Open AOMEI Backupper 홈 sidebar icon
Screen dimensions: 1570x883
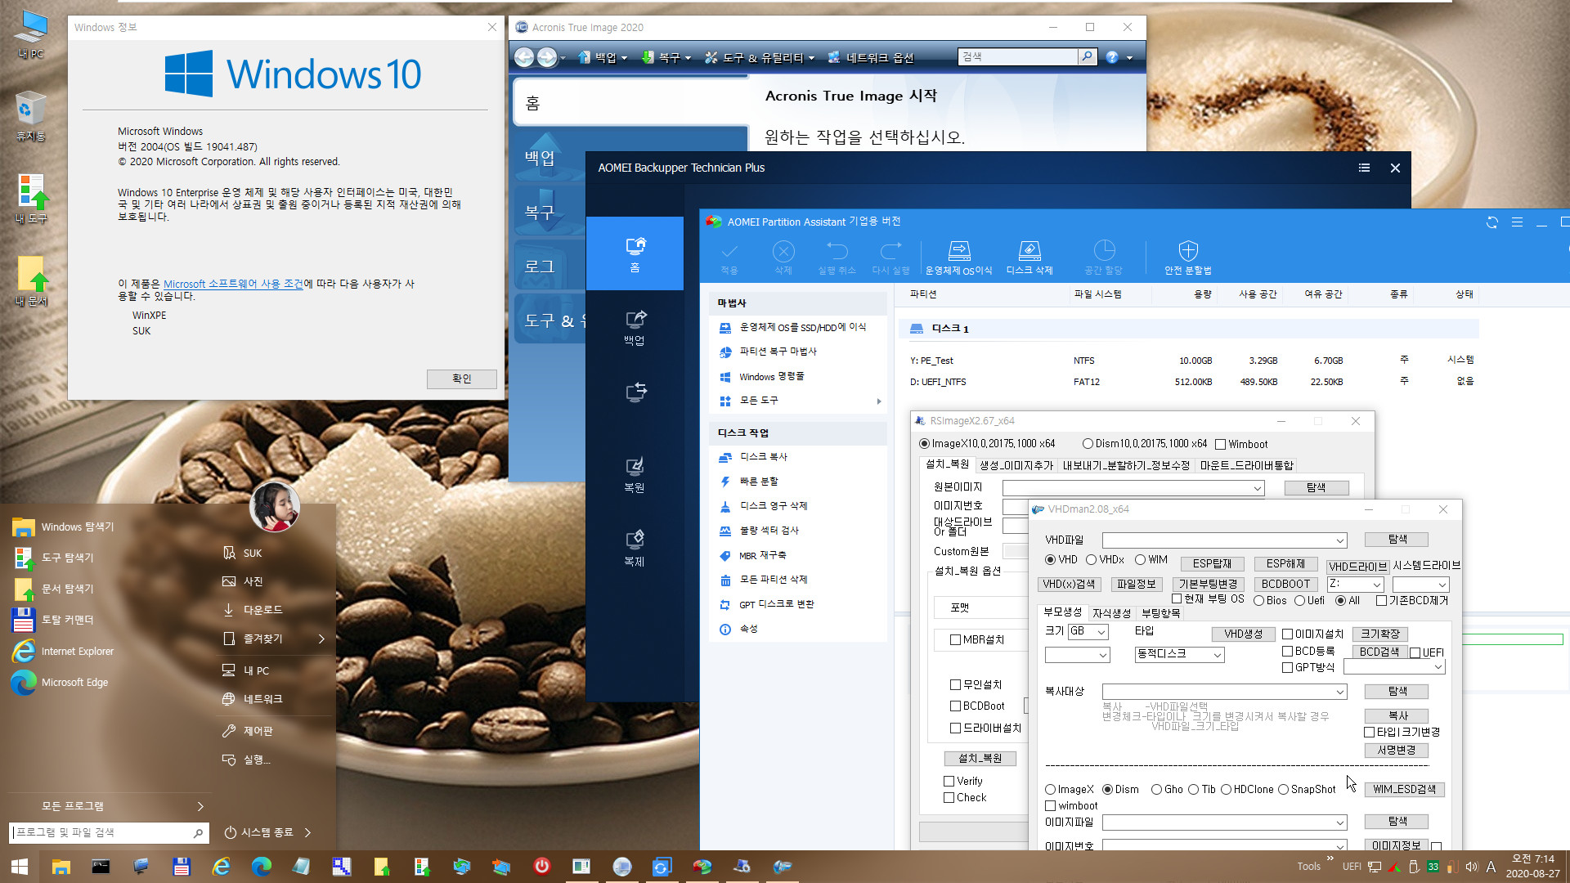point(635,253)
